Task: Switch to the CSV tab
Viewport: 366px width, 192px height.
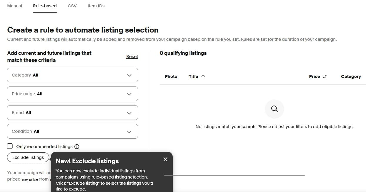Action: click(x=72, y=6)
